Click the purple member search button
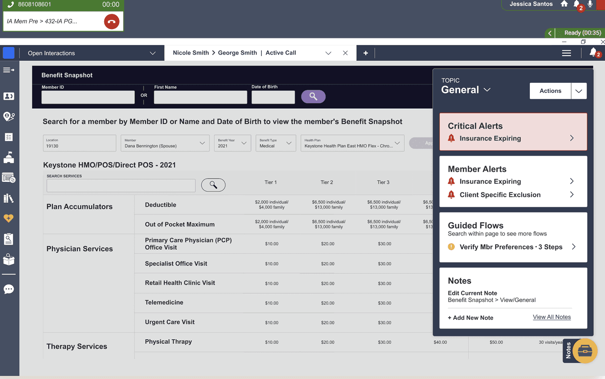Screen dimensions: 605x379 (313, 97)
